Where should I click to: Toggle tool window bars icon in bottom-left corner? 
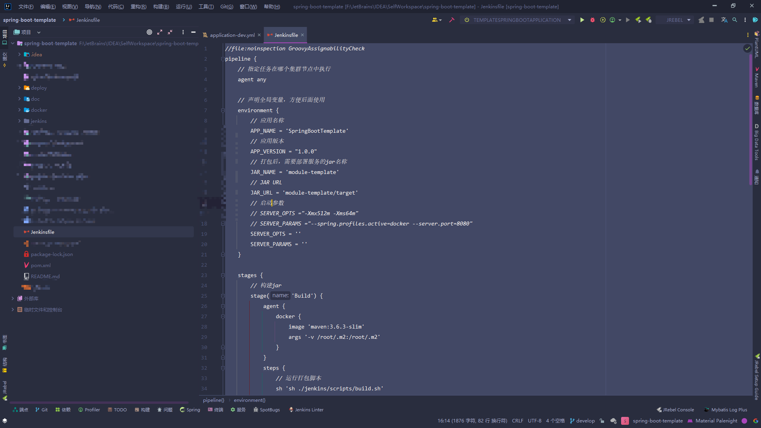[5, 420]
